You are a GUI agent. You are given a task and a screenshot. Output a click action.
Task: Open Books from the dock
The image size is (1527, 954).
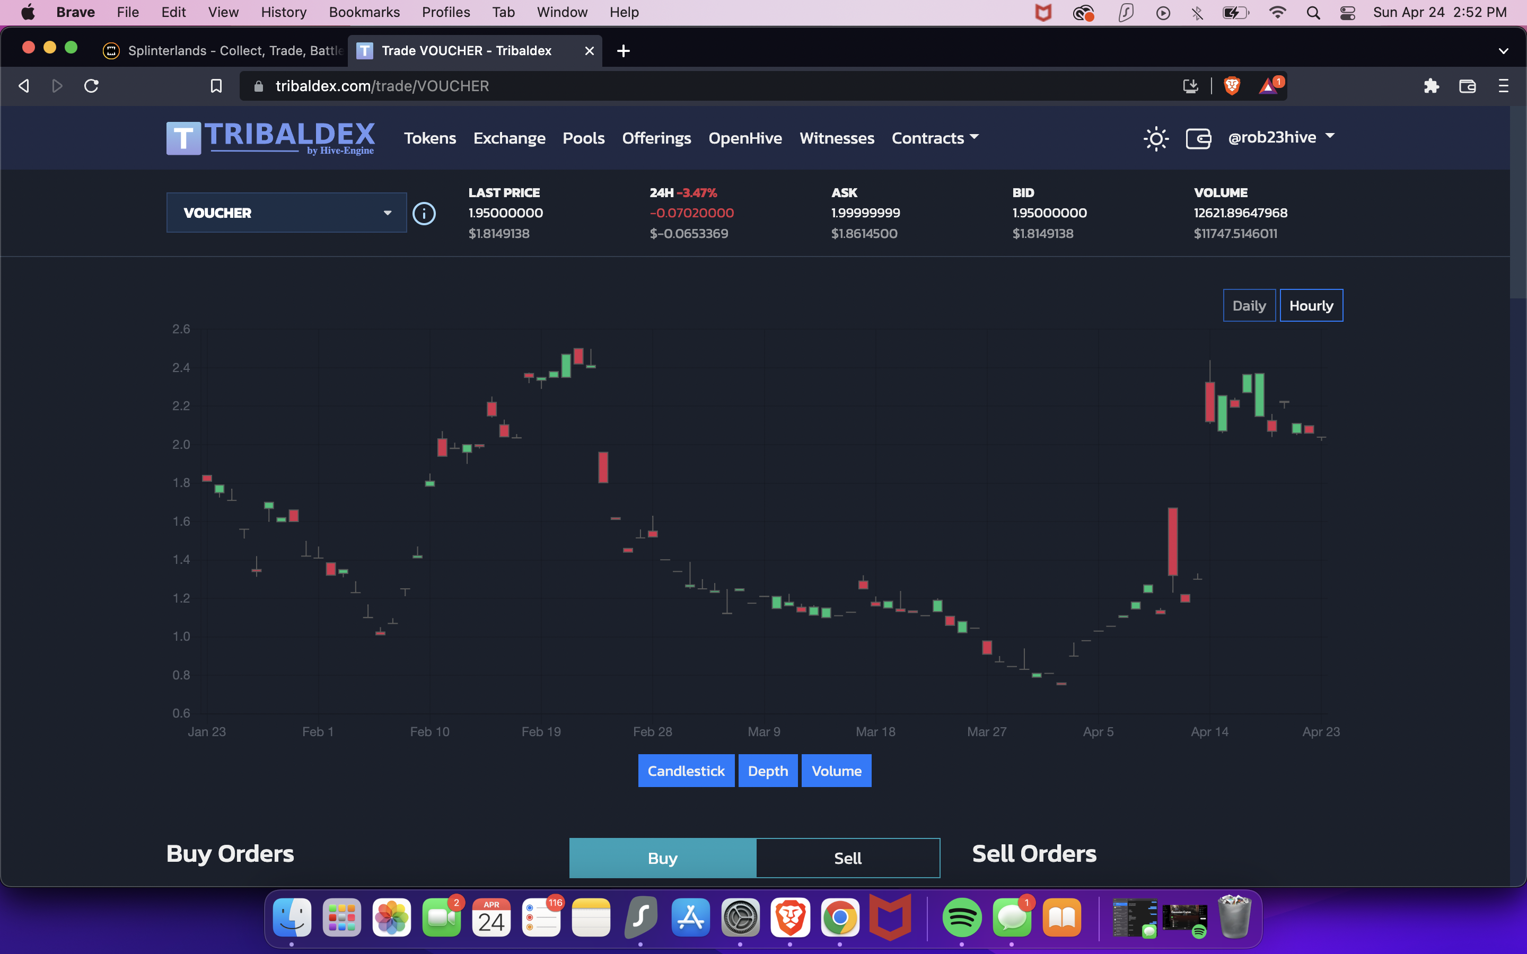click(1062, 917)
